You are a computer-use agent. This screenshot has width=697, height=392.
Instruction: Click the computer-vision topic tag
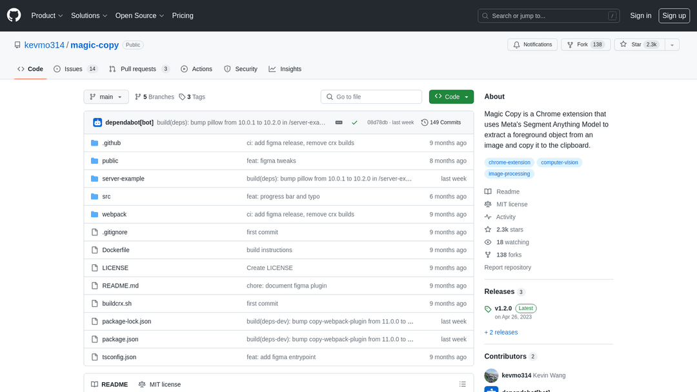(559, 162)
